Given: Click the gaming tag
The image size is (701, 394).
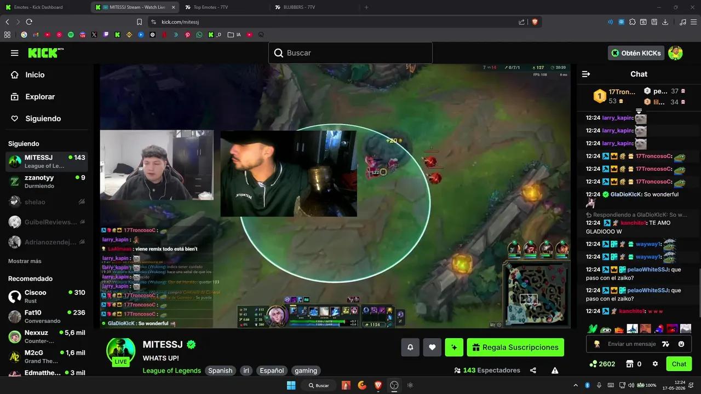Looking at the screenshot, I should [306, 370].
